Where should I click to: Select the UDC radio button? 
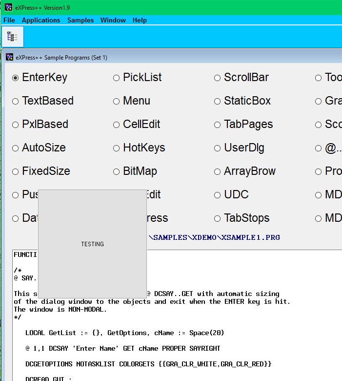[x=217, y=195]
